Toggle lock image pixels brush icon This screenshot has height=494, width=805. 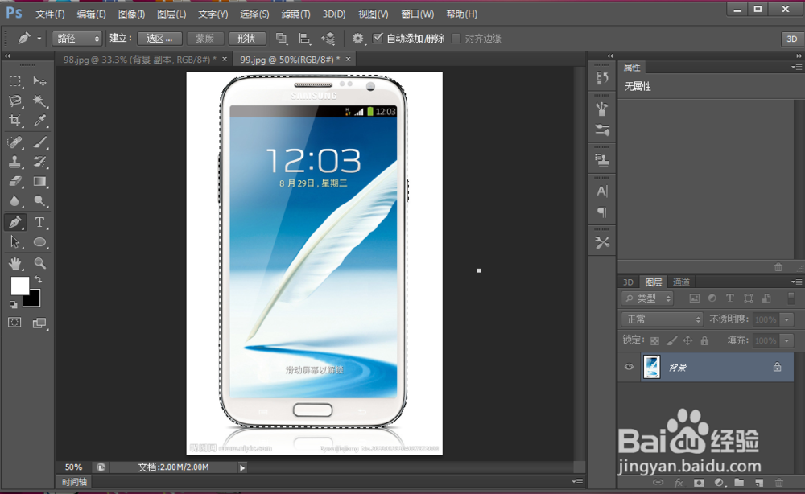(x=671, y=340)
